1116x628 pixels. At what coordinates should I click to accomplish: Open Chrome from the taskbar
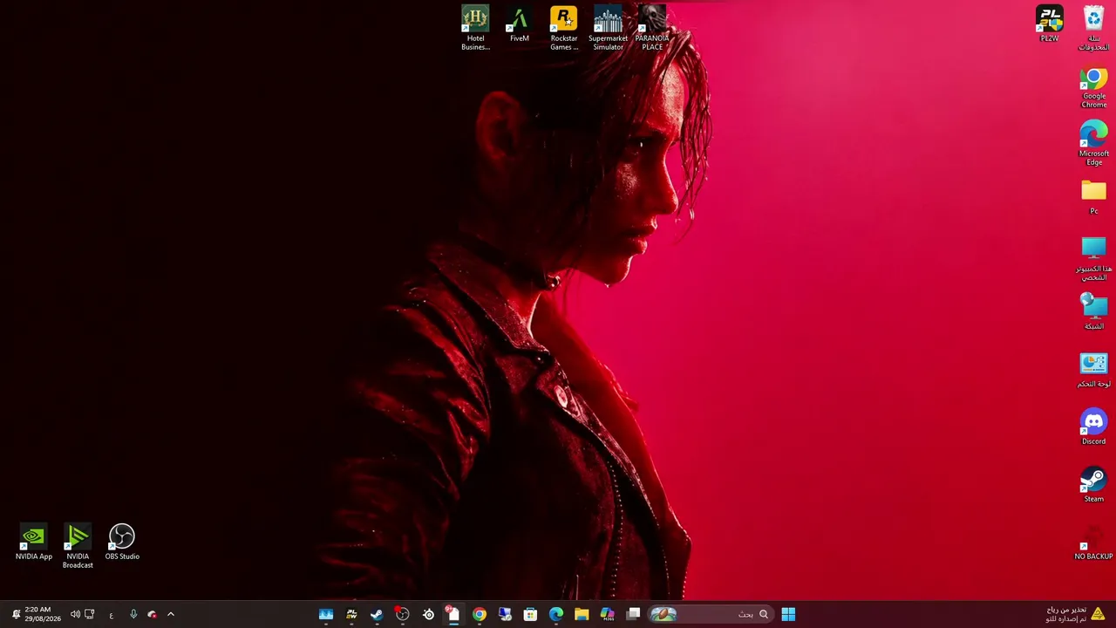coord(479,614)
